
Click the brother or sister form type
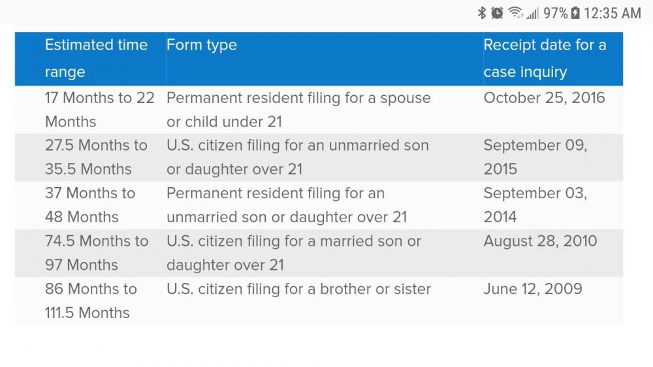[298, 289]
